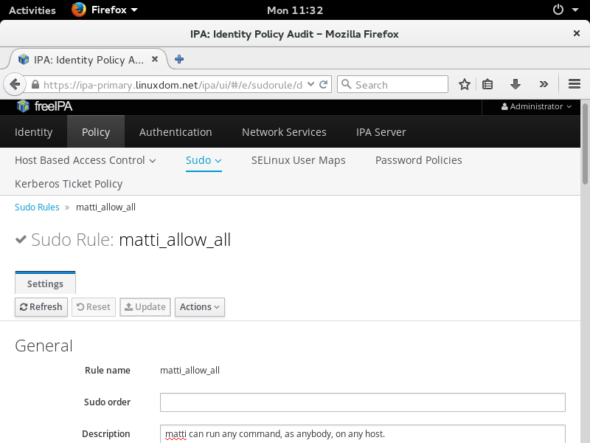Click into the Sudo order field
590x443 pixels.
coord(362,402)
